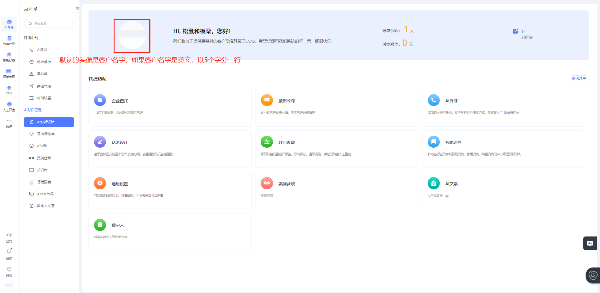Image resolution: width=600 pixels, height=293 pixels.
Task: Open the 统计看板 menu item
Action: (44, 62)
